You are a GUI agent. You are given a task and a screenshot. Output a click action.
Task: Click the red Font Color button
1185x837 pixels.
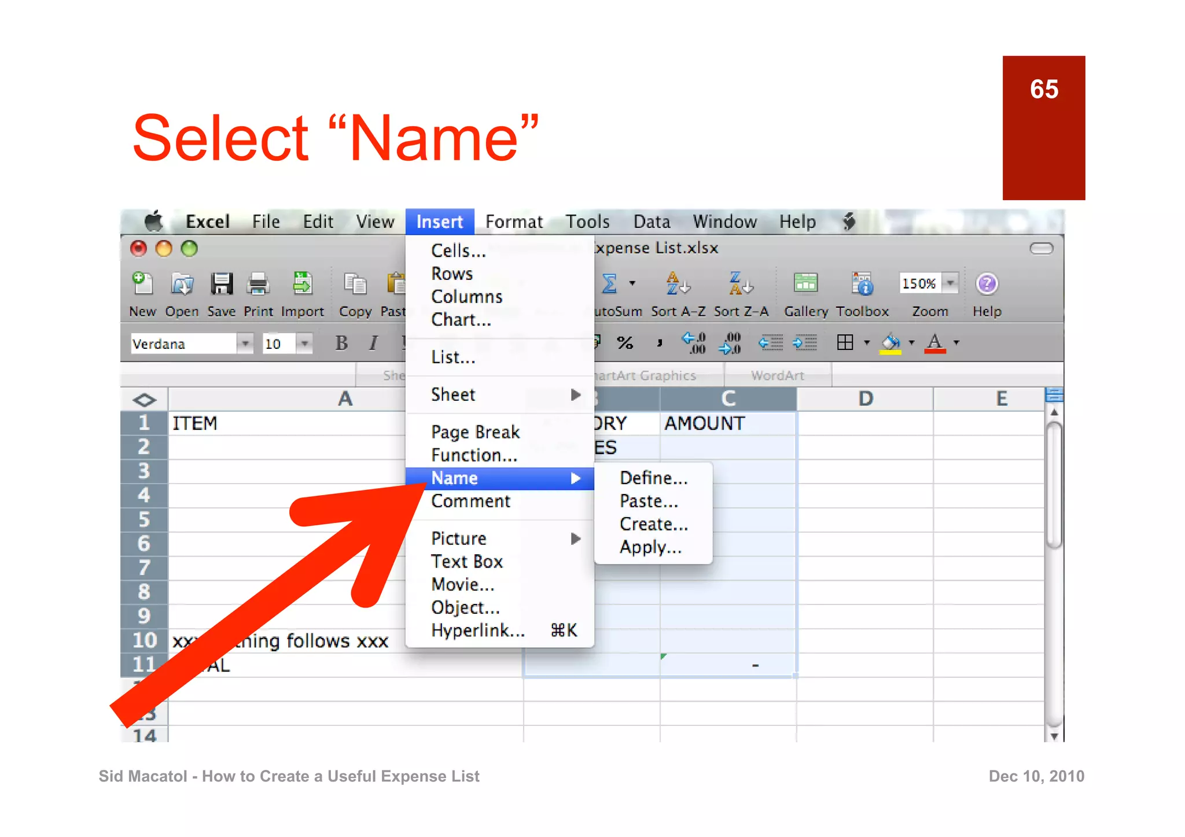(935, 343)
